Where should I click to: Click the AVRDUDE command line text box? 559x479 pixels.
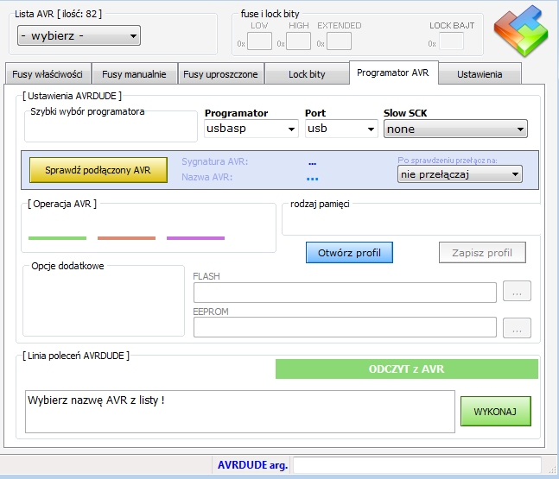[x=240, y=412]
